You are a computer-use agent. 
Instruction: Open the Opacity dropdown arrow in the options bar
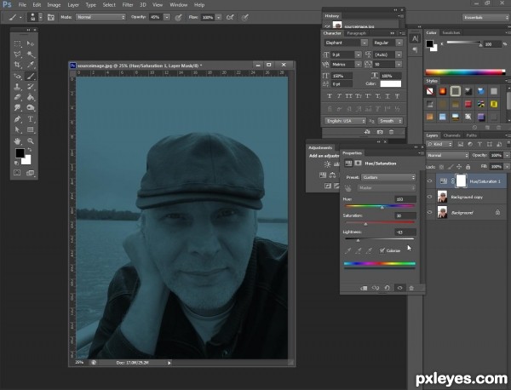tap(167, 17)
